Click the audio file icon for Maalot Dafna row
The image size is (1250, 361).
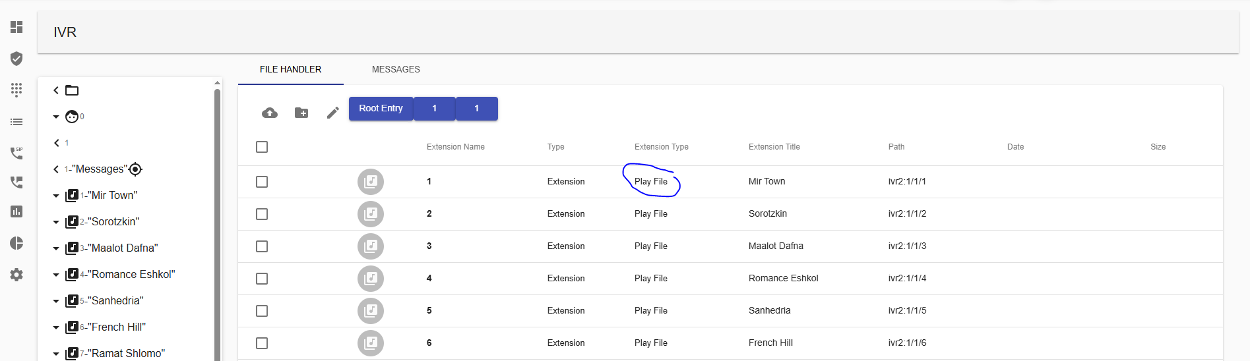pyautogui.click(x=371, y=246)
